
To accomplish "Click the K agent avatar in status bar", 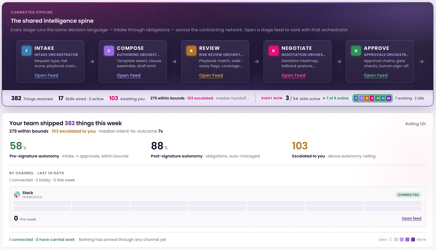I will click(x=372, y=98).
